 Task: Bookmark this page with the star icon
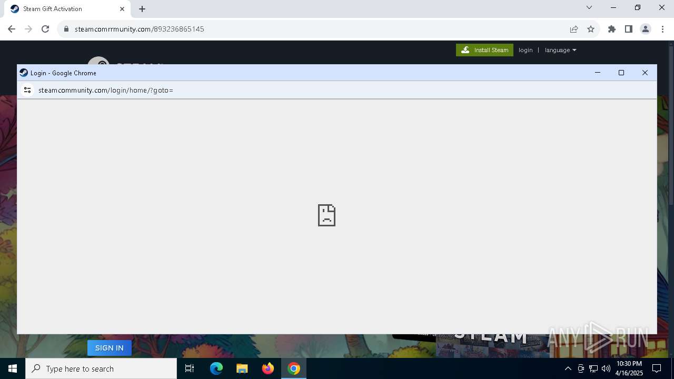[591, 29]
